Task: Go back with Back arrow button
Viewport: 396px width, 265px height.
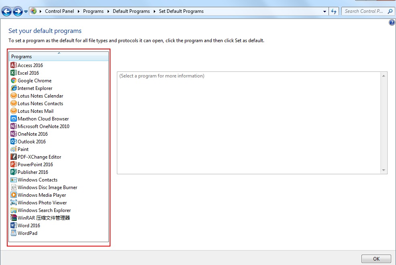Action: click(x=6, y=11)
